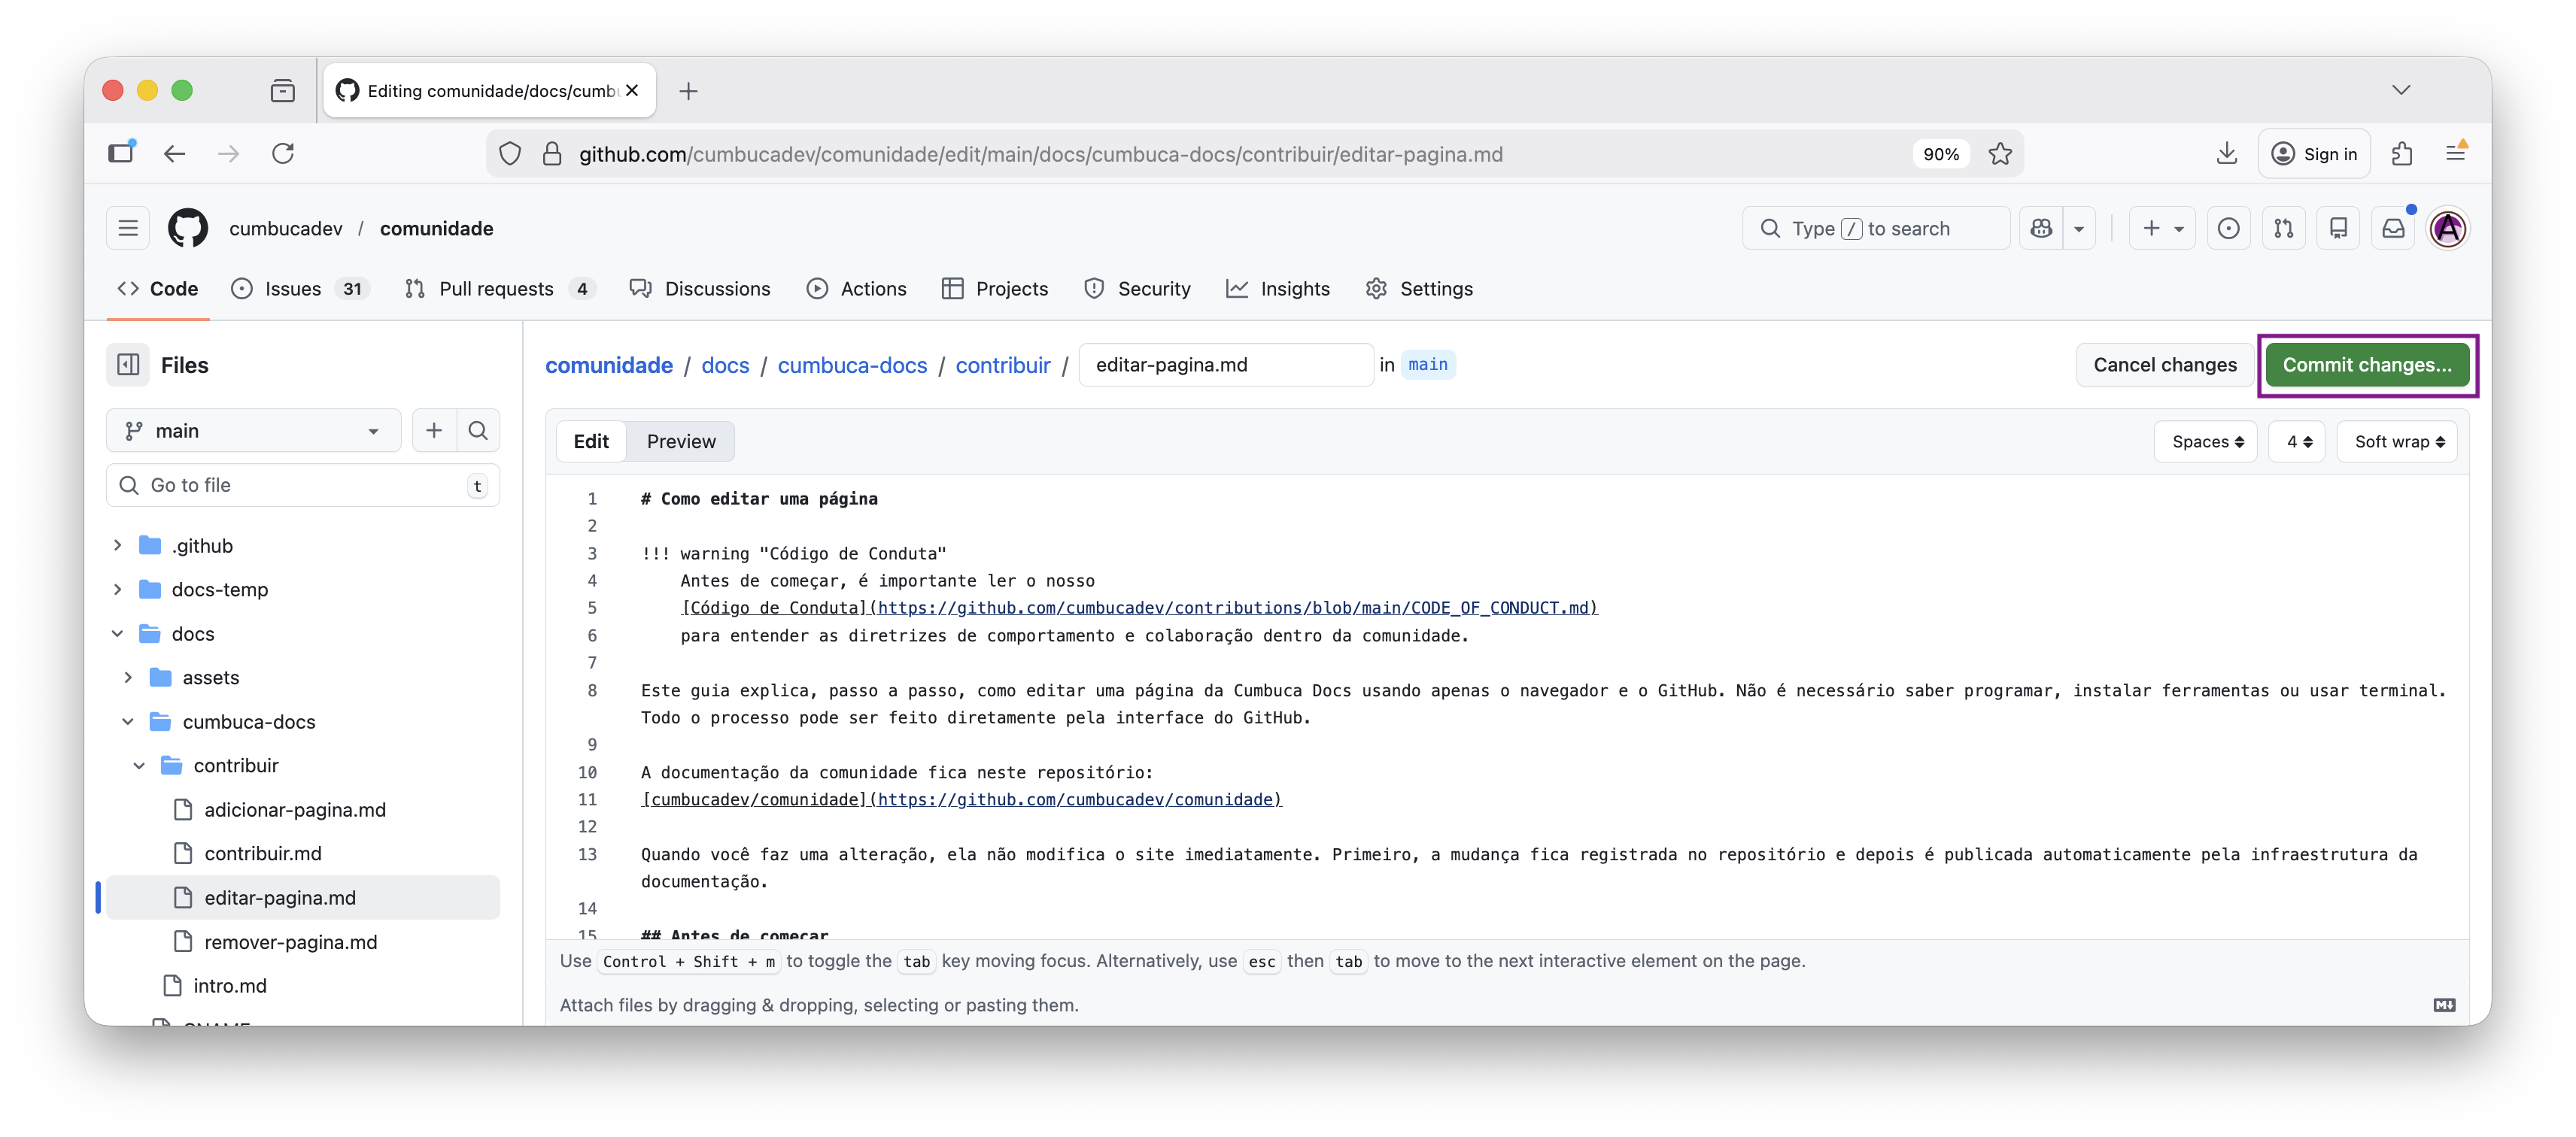Expand the assets folder

(128, 676)
